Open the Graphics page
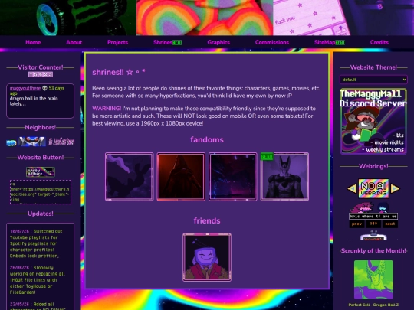This screenshot has width=414, height=310. tap(219, 42)
